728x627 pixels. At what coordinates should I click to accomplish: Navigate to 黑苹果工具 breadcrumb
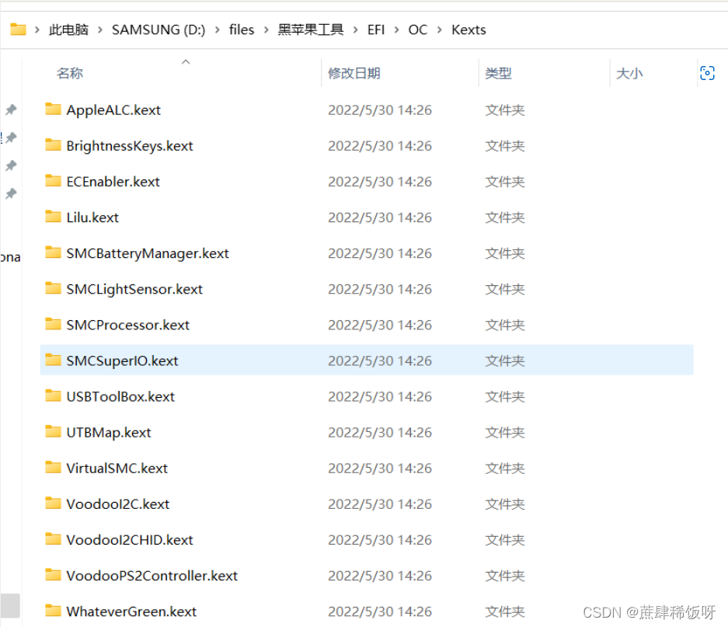pos(311,30)
